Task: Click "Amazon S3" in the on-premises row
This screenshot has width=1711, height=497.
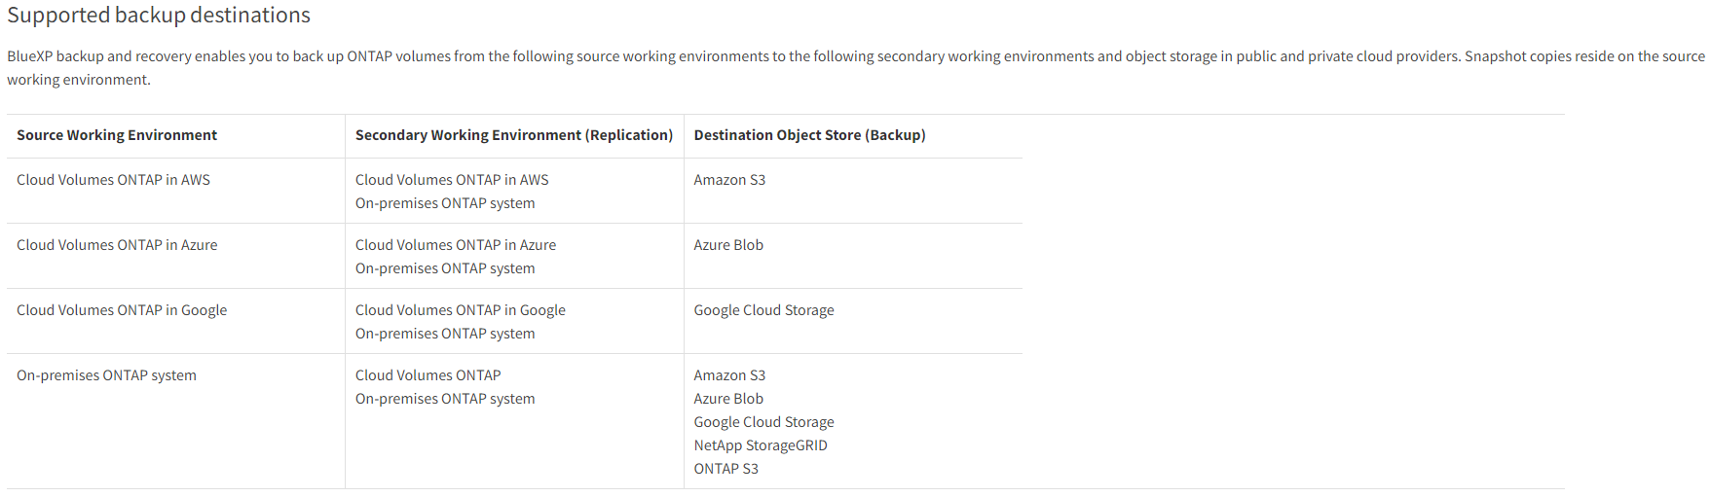Action: point(729,375)
